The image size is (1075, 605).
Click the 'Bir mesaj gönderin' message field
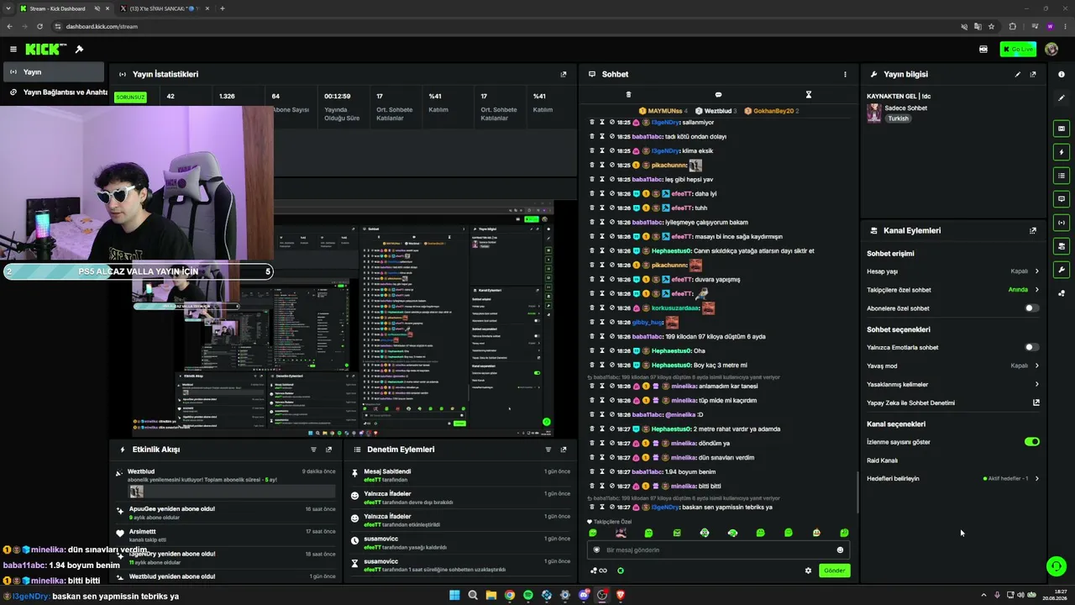click(718, 550)
